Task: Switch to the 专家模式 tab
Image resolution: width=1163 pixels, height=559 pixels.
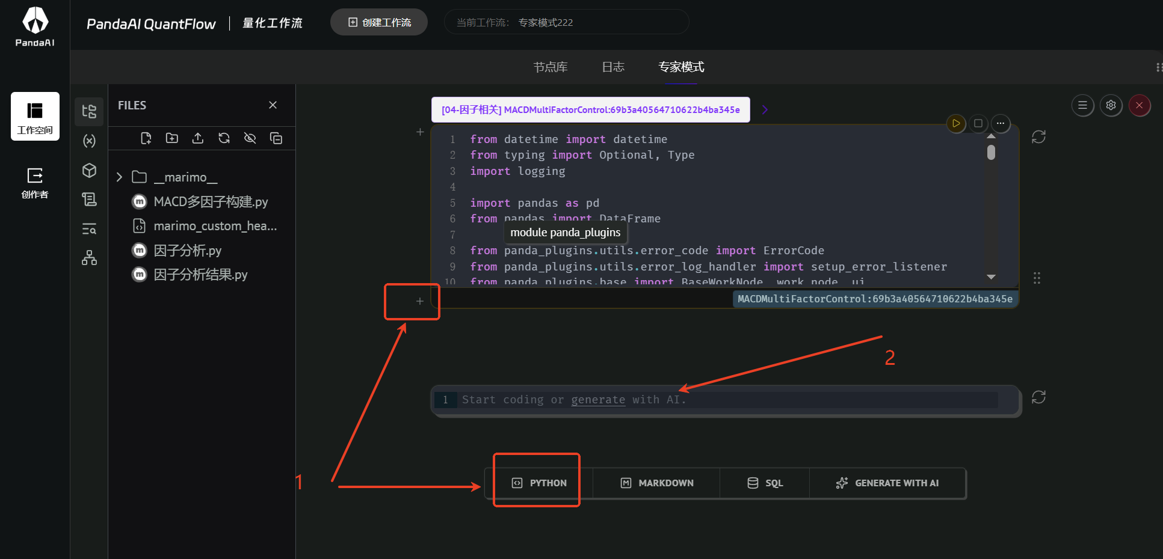Action: [x=681, y=67]
